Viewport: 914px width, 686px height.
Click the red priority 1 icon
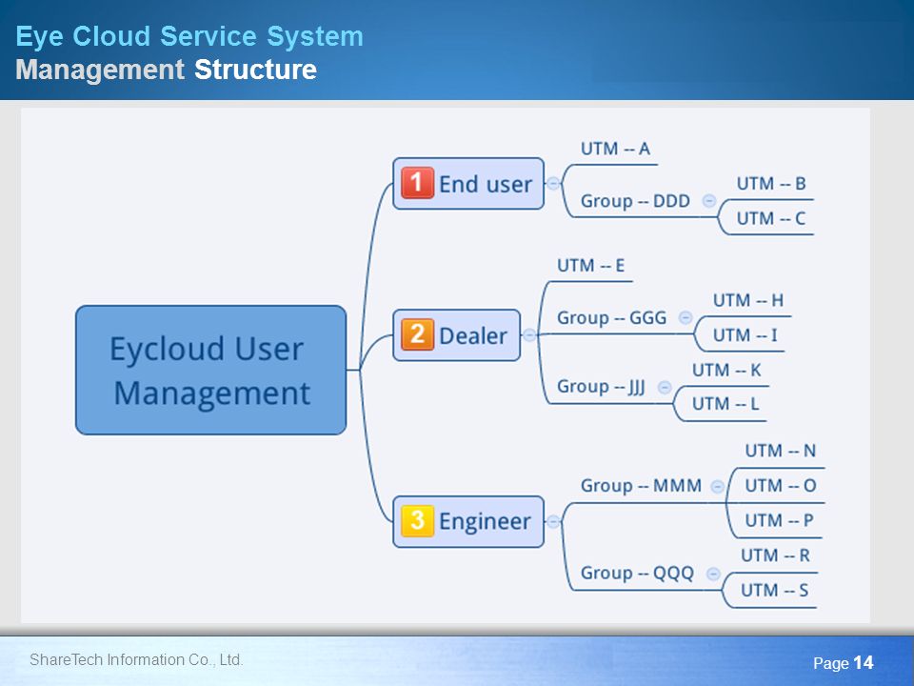(417, 183)
